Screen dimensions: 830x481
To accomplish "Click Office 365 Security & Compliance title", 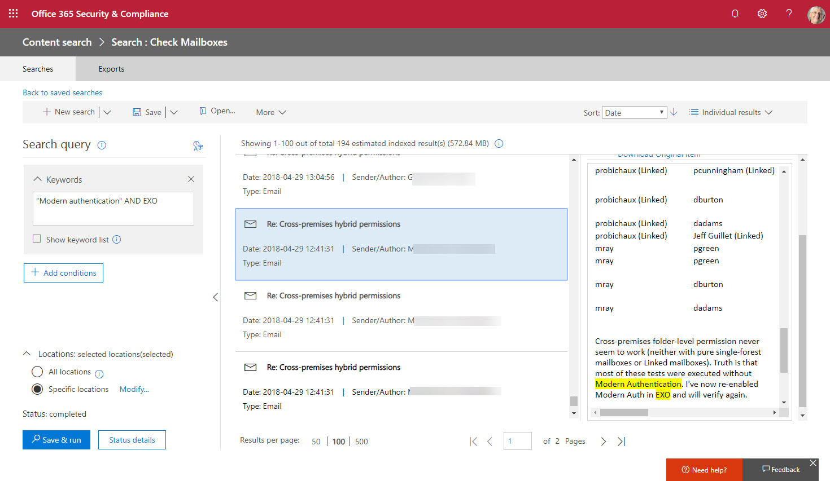I will coord(100,14).
